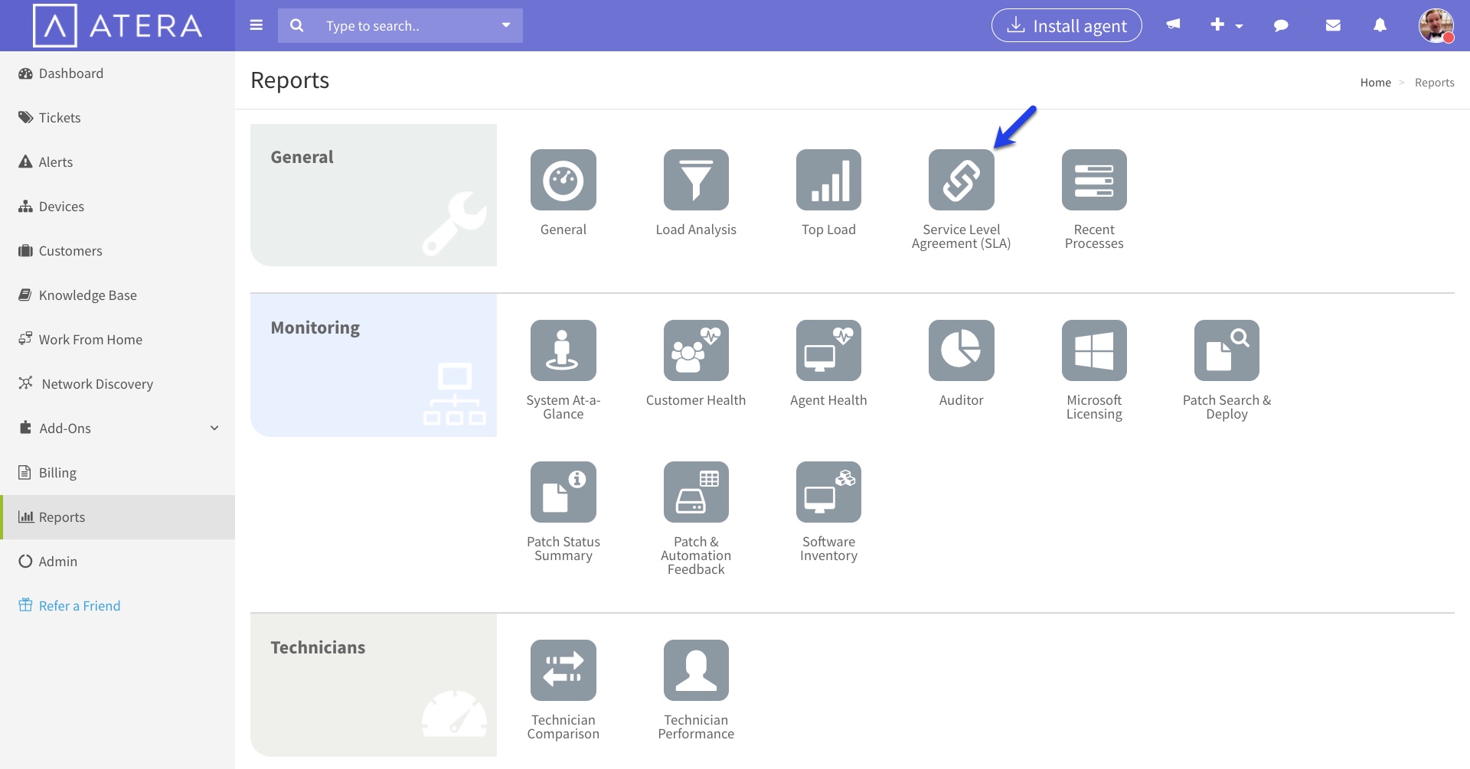Click the Reports breadcrumb
Viewport: 1470px width, 769px height.
pyautogui.click(x=1434, y=83)
